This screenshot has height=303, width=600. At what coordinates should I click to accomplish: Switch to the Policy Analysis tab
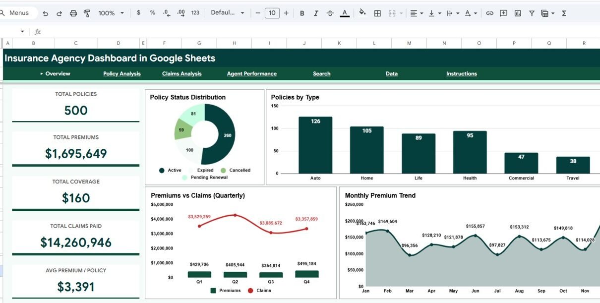122,74
